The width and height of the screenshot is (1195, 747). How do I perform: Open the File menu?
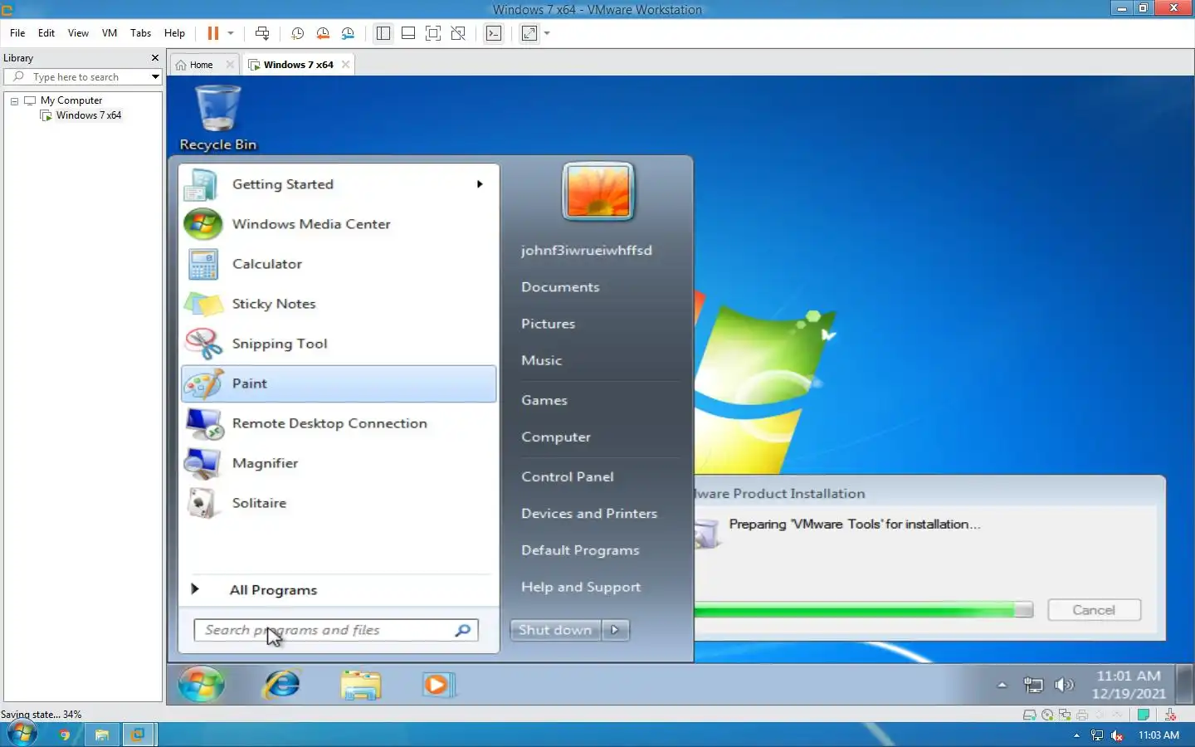point(17,33)
